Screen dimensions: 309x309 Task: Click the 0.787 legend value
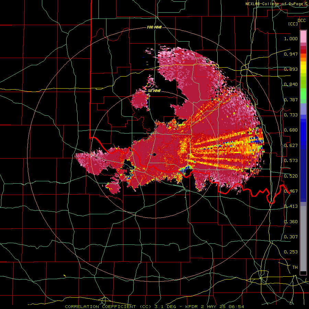pos(291,100)
